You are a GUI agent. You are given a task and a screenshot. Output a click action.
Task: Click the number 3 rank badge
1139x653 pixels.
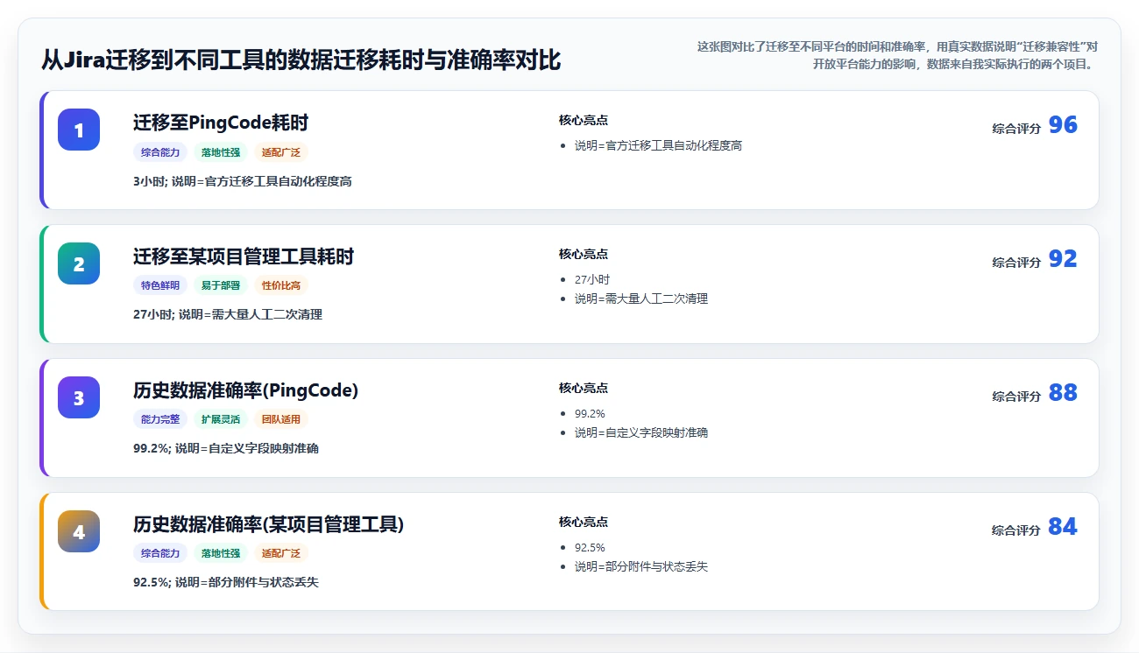(79, 397)
